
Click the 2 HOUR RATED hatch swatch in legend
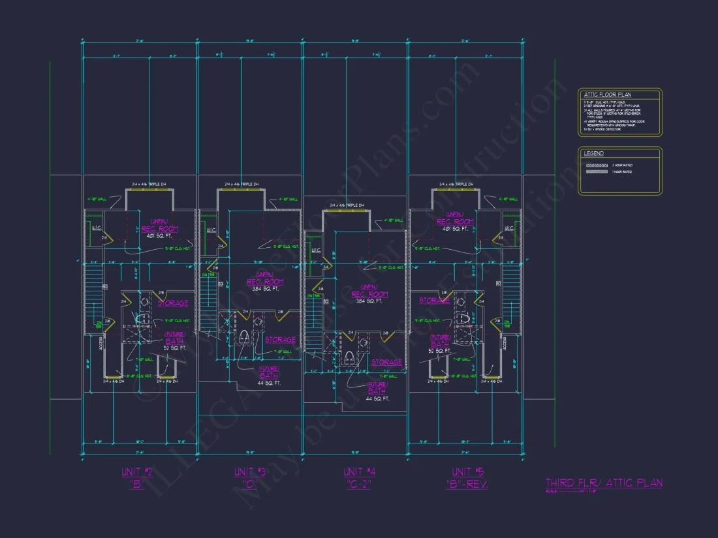pyautogui.click(x=597, y=165)
